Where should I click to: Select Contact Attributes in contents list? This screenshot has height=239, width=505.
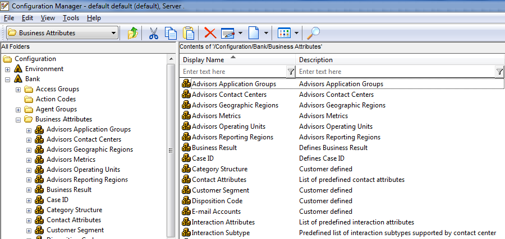(x=219, y=180)
